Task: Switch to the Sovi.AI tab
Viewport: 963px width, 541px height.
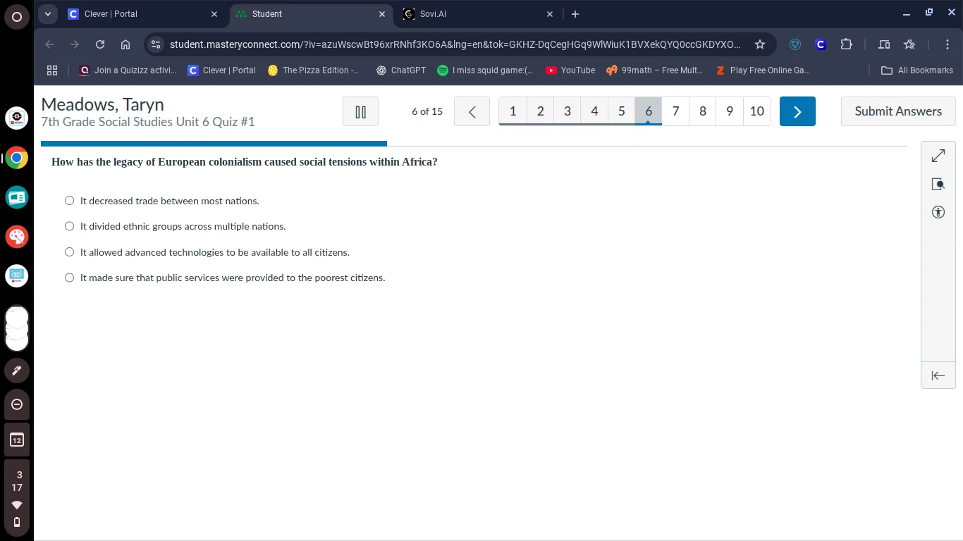Action: click(477, 14)
